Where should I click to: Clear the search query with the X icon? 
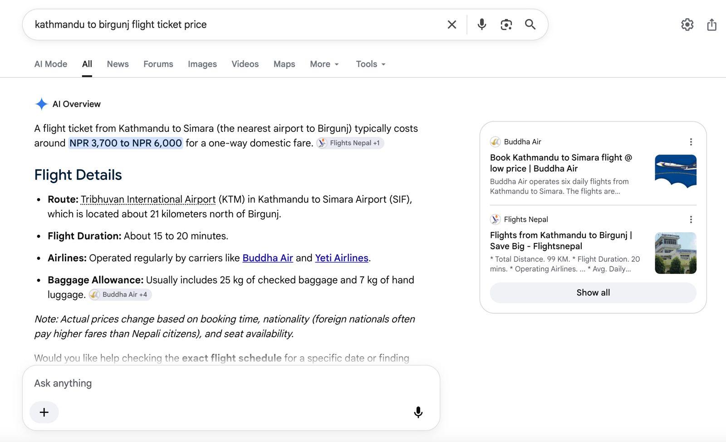coord(451,24)
